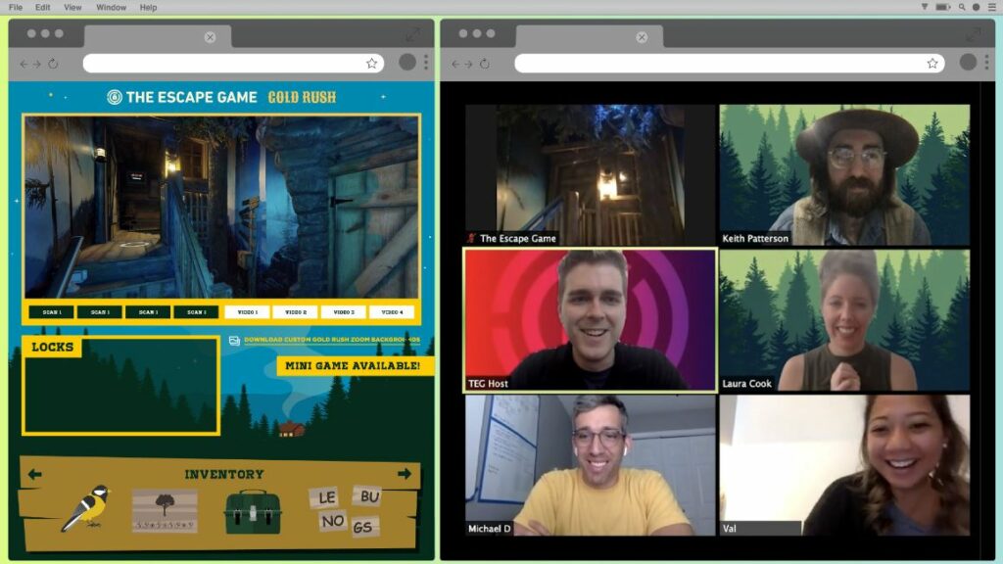Pick the NO letter tile in inventory
The height and width of the screenshot is (564, 1003).
pyautogui.click(x=333, y=521)
